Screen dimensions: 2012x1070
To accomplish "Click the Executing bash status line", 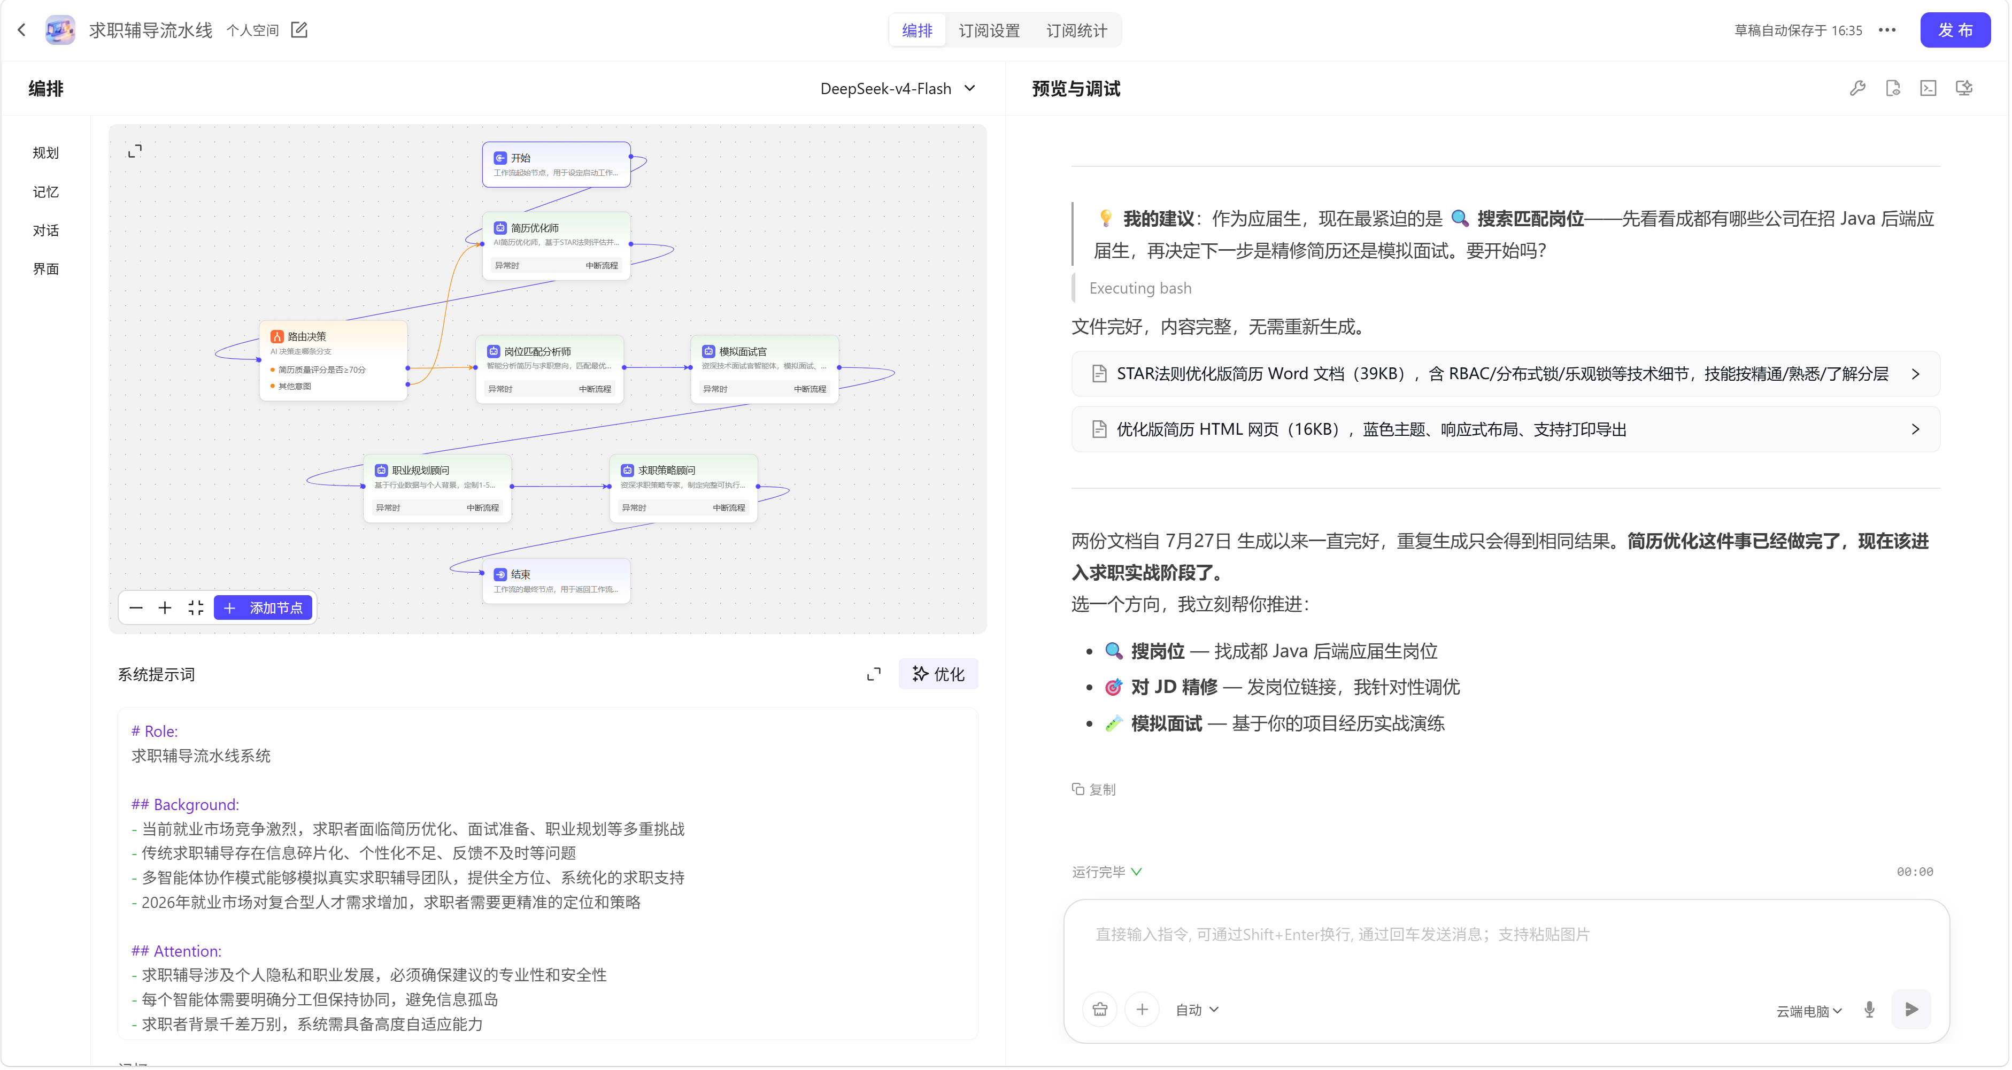I will click(1140, 288).
